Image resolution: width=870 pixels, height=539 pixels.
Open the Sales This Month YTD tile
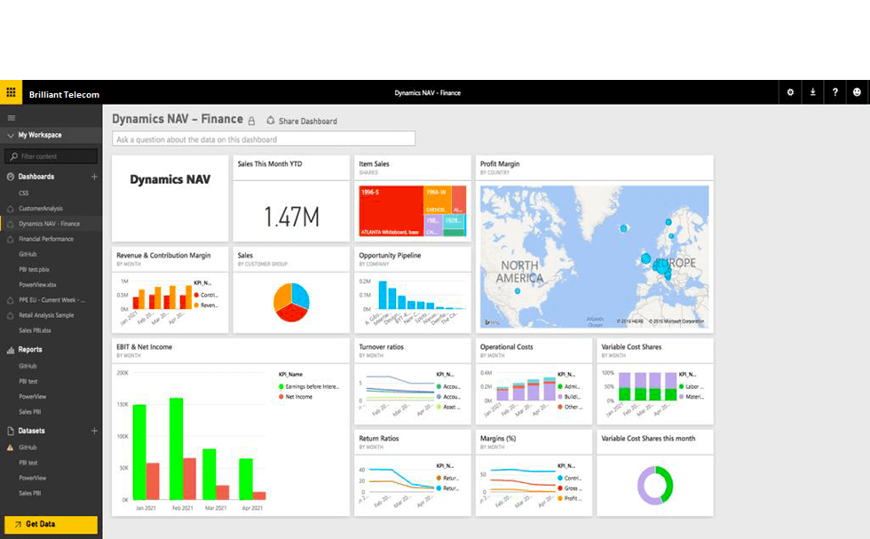point(291,198)
